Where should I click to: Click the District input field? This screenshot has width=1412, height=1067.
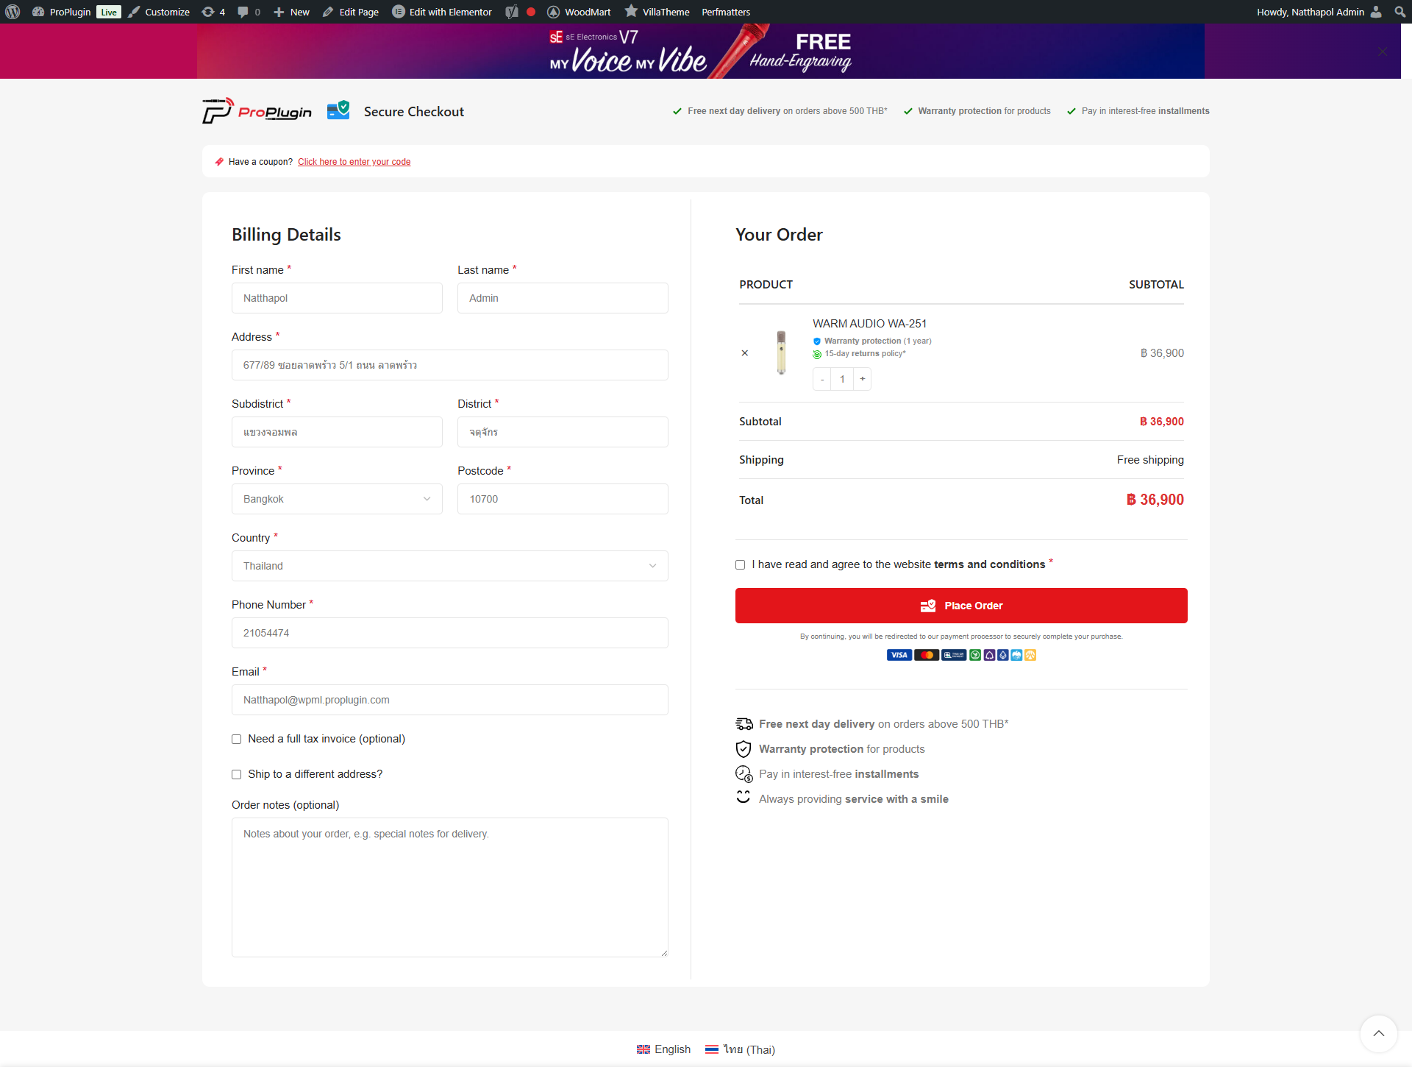coord(563,432)
